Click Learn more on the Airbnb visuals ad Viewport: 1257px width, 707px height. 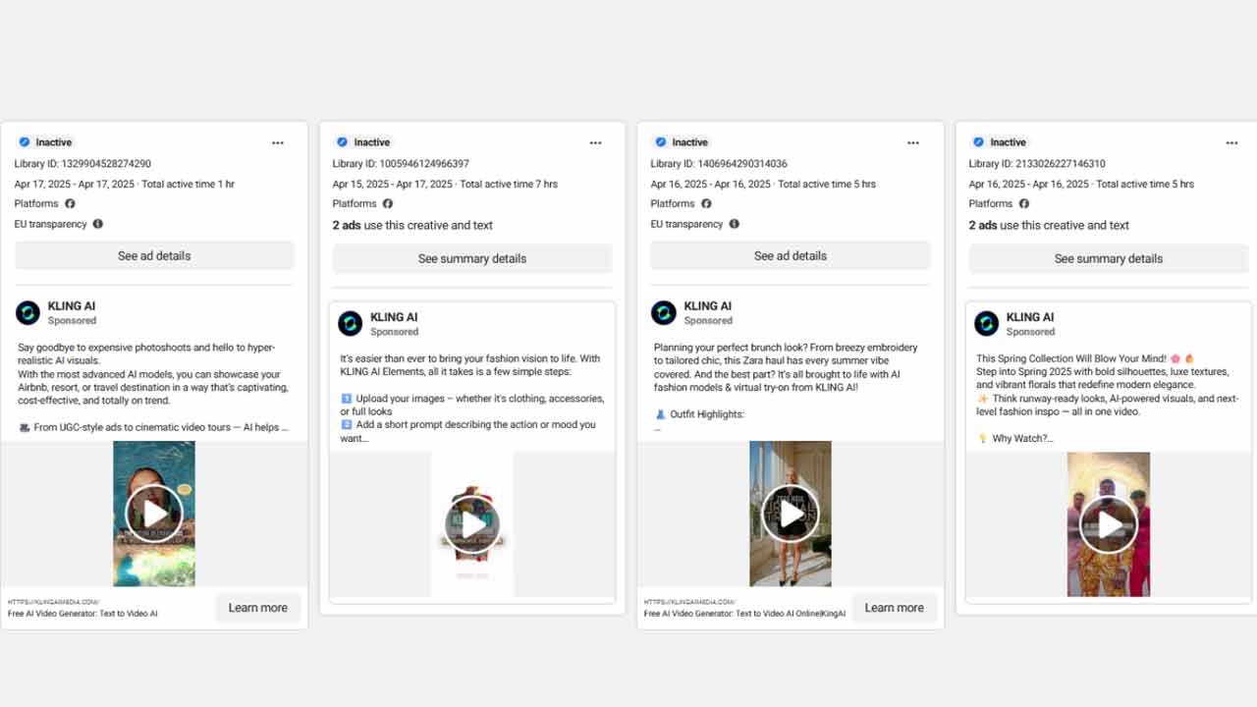(x=258, y=608)
